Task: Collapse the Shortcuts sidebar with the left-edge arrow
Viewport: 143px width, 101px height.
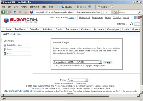Action: 1,40
